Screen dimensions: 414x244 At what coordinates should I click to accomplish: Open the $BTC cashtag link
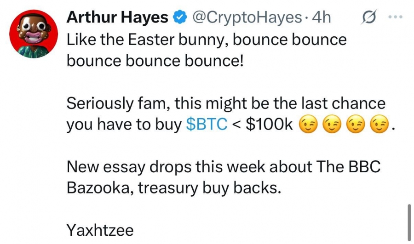207,124
